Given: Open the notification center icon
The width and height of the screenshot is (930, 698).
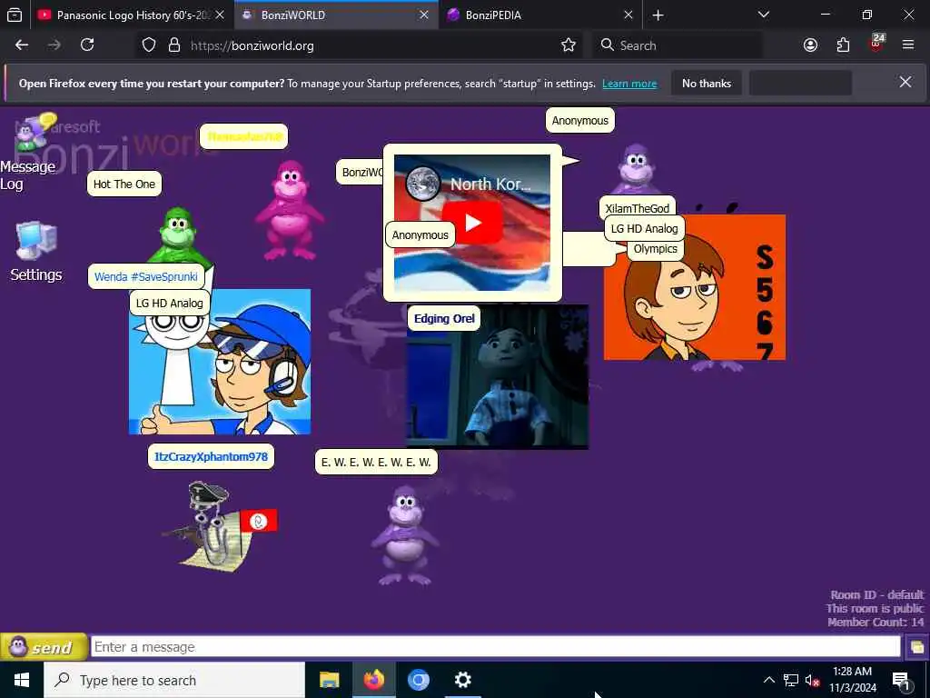Looking at the screenshot, I should 901,680.
